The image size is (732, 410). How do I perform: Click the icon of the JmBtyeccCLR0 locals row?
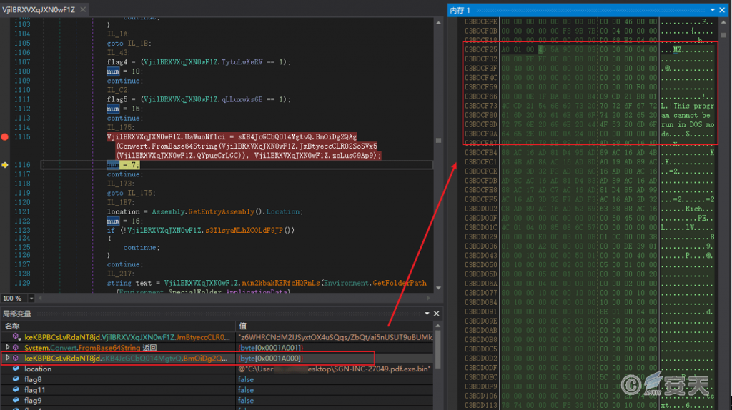(16, 336)
